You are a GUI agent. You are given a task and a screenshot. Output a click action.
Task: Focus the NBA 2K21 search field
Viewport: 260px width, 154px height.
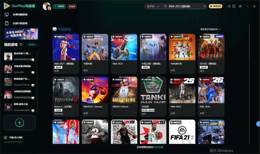coord(186,6)
